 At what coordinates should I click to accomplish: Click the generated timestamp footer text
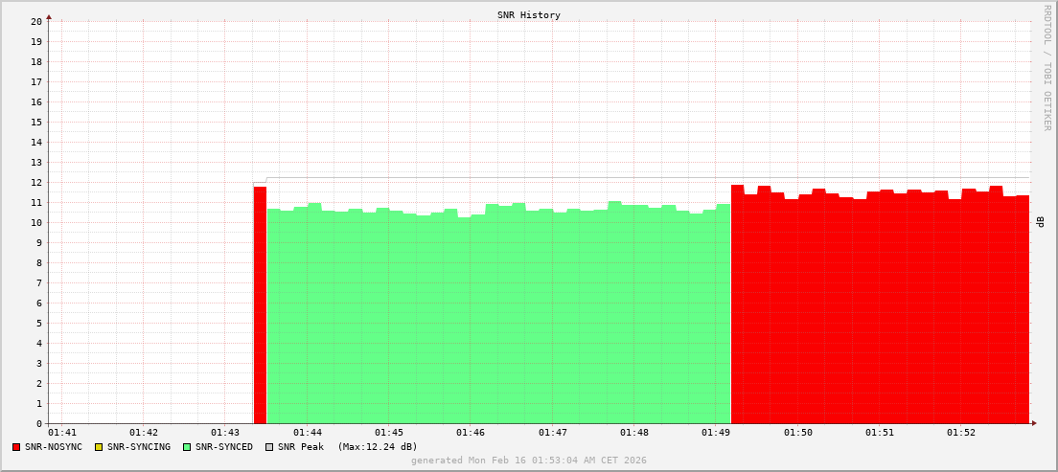point(528,461)
